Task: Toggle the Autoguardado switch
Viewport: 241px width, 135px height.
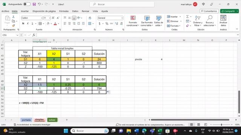Action: 27,4
